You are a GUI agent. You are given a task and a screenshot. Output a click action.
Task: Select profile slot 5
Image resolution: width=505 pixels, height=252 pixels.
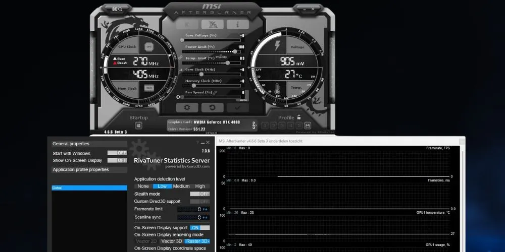coord(299,125)
